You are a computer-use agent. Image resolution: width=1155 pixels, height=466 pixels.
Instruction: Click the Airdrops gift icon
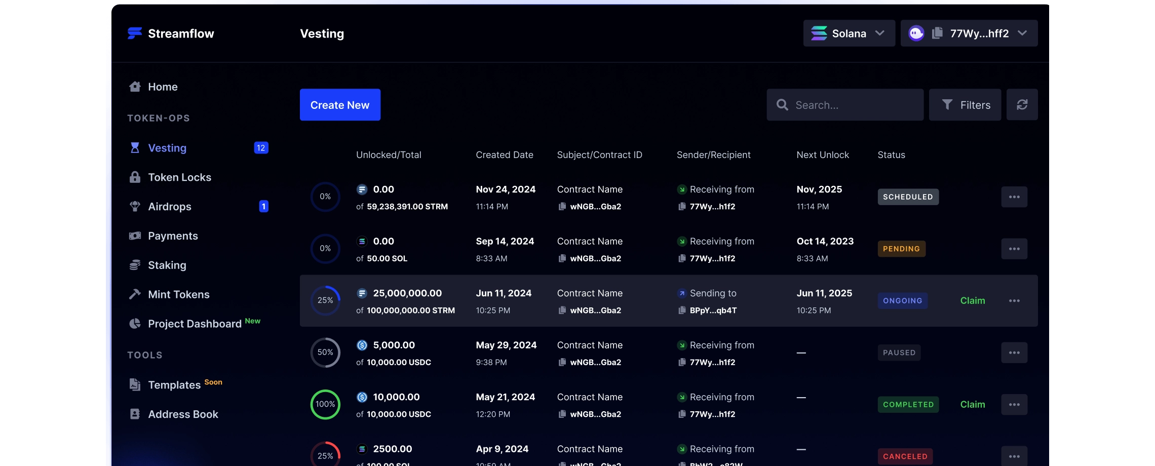point(135,206)
